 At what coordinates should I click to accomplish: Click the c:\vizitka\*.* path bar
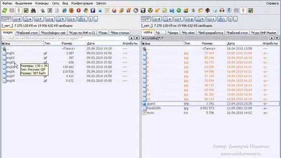205,38
